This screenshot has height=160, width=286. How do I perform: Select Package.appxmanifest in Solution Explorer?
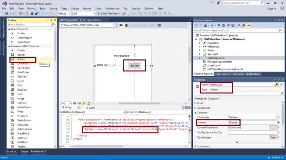pos(220,61)
